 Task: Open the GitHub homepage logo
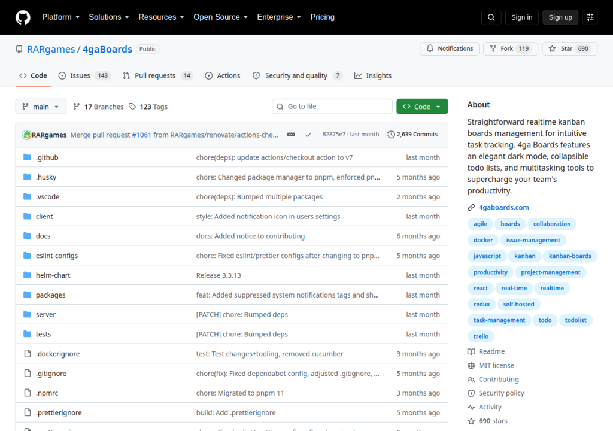[23, 17]
